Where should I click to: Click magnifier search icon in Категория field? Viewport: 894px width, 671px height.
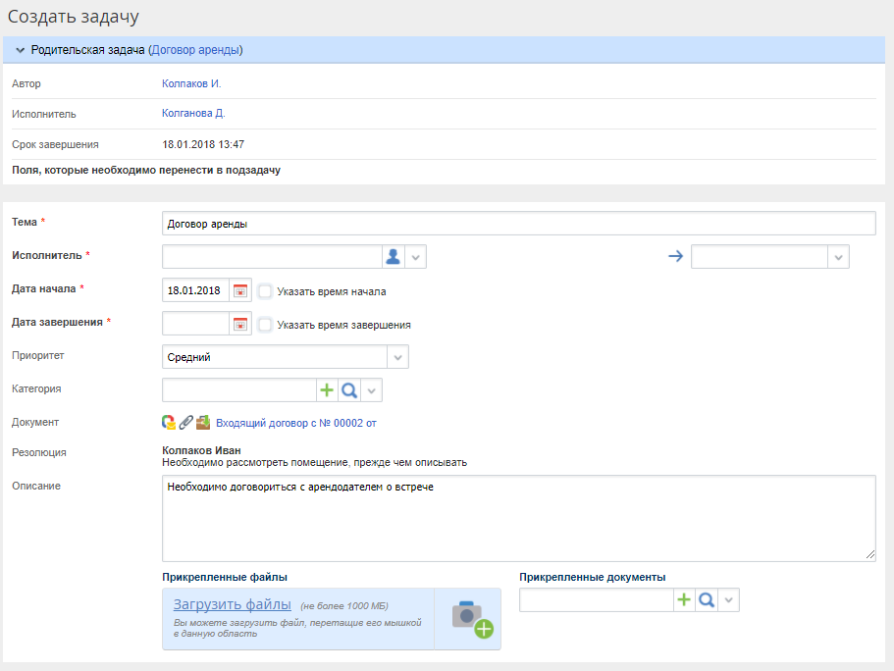point(348,390)
